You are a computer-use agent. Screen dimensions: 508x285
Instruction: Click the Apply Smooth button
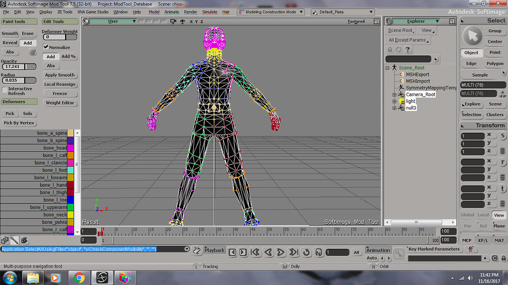[60, 75]
